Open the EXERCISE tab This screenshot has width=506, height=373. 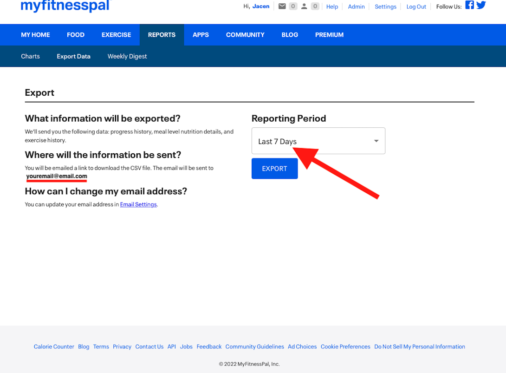tap(116, 35)
